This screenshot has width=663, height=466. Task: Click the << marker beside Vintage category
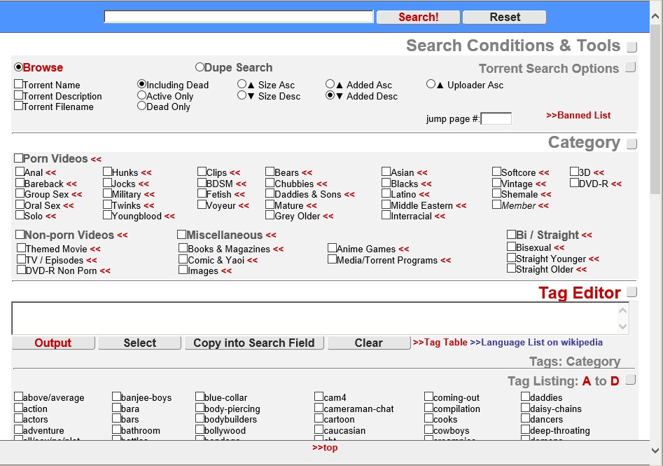(540, 184)
